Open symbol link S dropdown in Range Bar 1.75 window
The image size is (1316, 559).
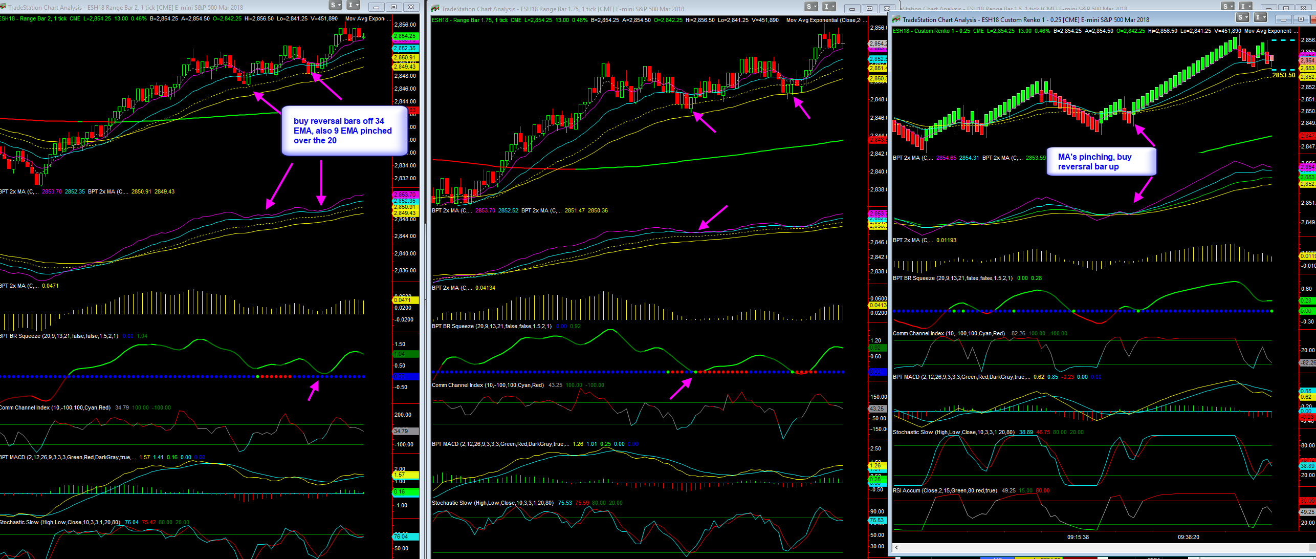pos(811,7)
